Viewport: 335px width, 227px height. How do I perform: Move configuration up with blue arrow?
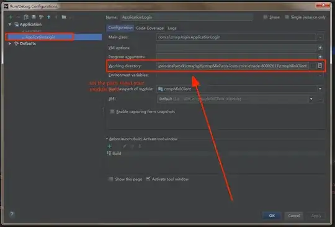click(49, 17)
